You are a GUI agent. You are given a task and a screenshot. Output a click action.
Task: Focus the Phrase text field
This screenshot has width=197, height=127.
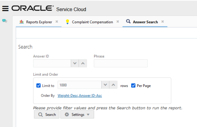(121, 63)
